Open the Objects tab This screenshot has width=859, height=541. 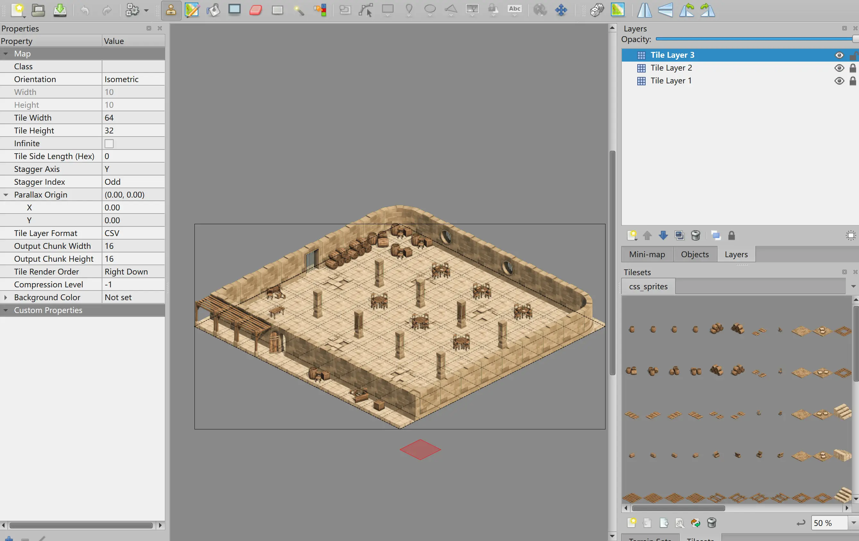point(695,254)
